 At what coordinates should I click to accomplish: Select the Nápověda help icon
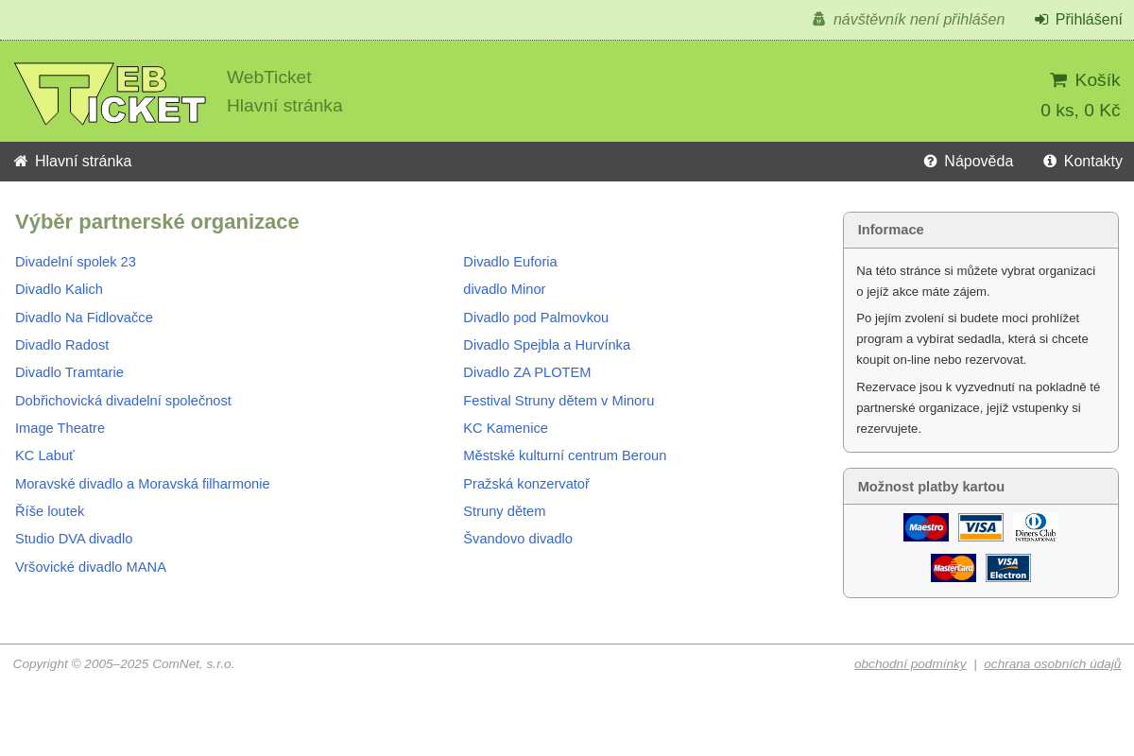coord(929,161)
